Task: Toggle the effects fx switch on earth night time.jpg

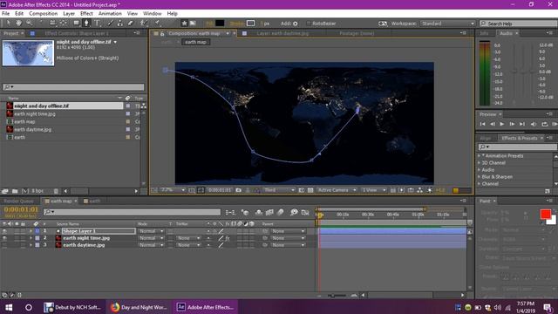Action: click(x=227, y=238)
